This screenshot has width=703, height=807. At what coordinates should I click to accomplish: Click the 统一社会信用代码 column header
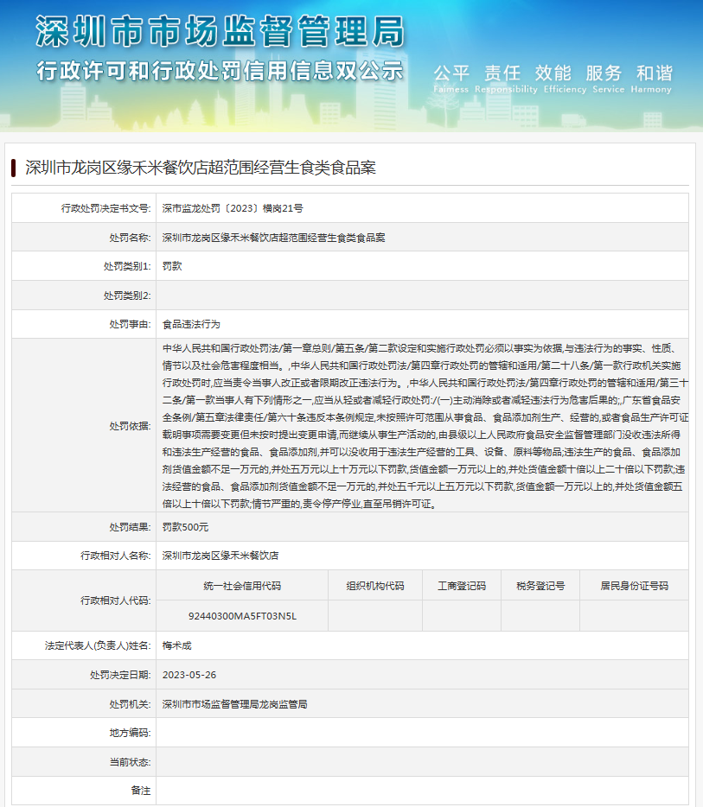coord(242,586)
